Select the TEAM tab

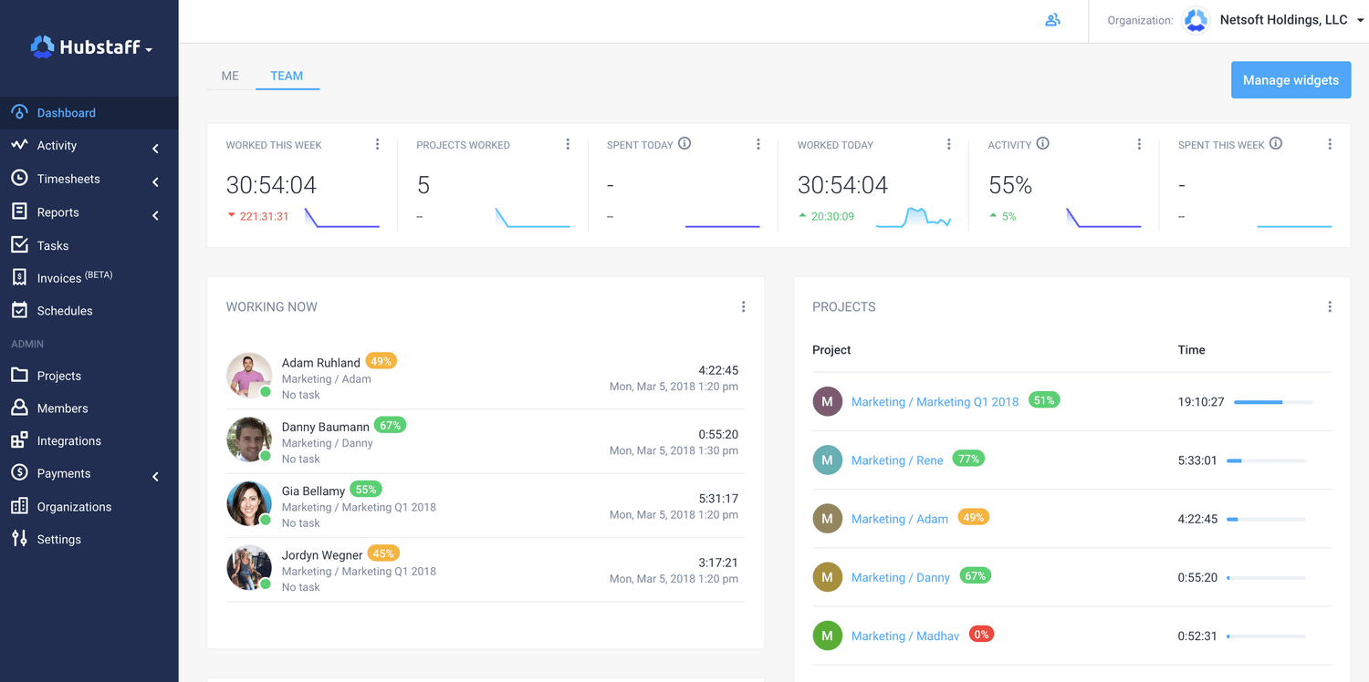(287, 76)
